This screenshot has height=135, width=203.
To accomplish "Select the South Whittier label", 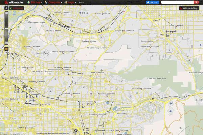I will tap(27, 67).
